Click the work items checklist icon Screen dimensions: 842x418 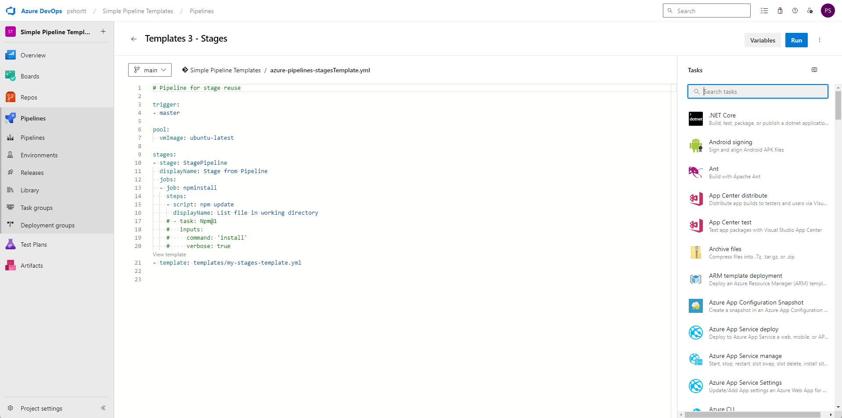(x=764, y=11)
